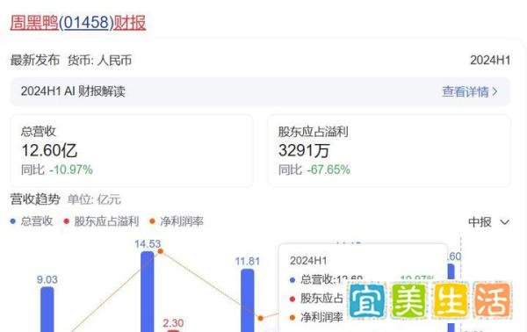Viewport: 527px width, 332px height.
Task: Expand the 中报 dropdown
Action: click(488, 222)
